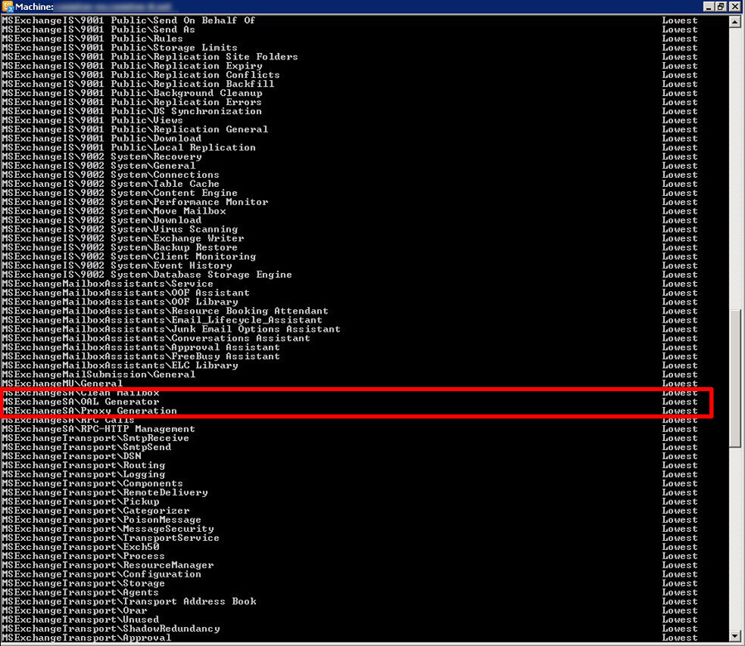This screenshot has height=646, width=745.
Task: Click 'System\Table Cache' row
Action: pos(349,184)
